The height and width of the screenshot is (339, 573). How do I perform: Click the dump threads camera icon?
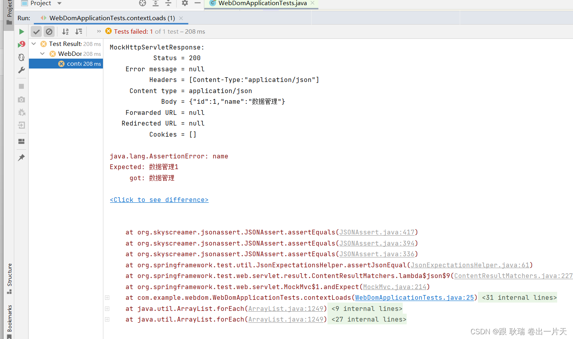[x=21, y=99]
